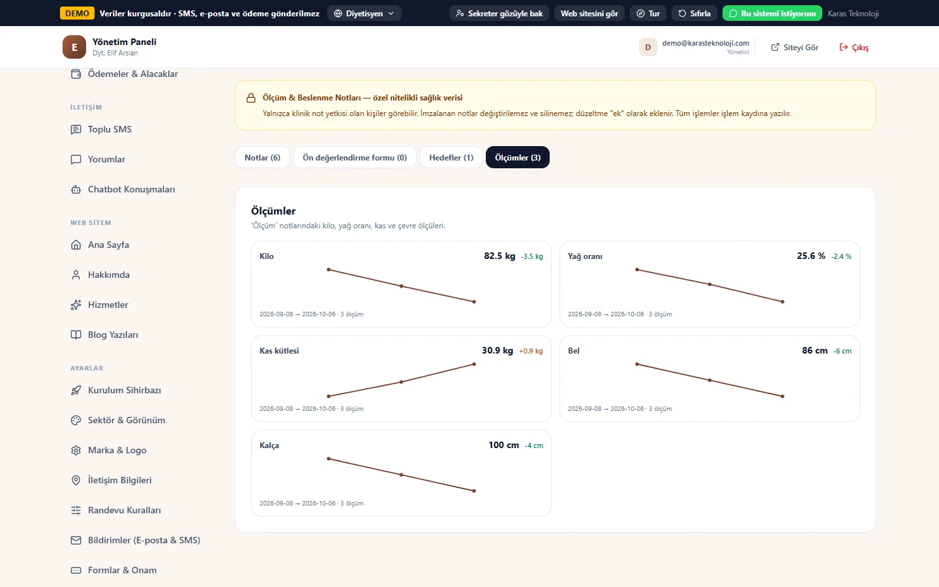Open Formlar & Onam settings

[122, 570]
